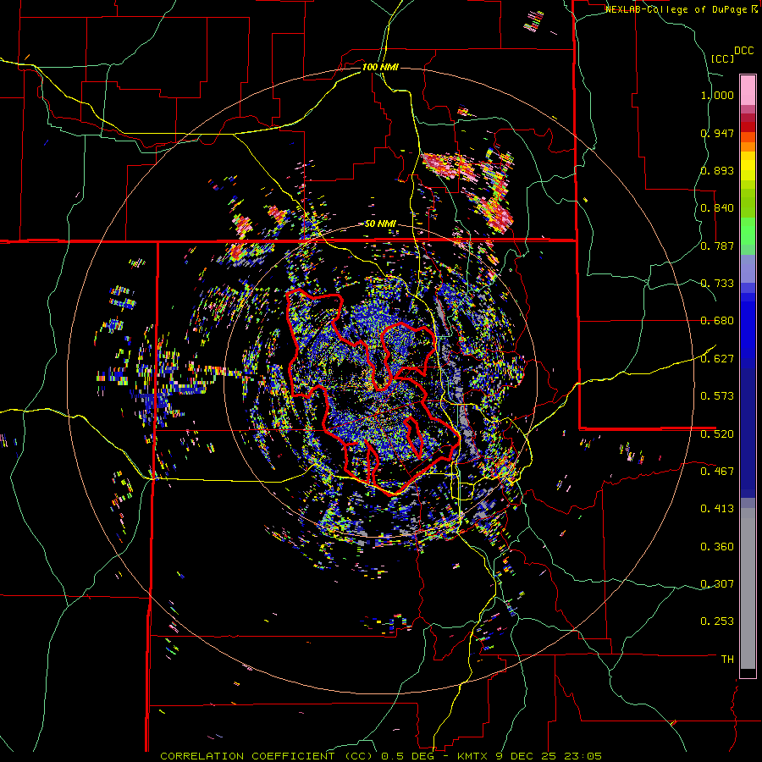
Task: Click the 0.787 value on color scale
Action: pos(717,246)
